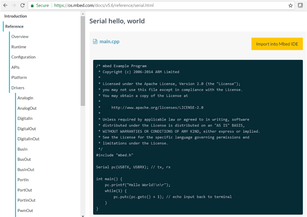This screenshot has height=217, width=307.
Task: Bookmark this page with star icon
Action: coord(290,6)
